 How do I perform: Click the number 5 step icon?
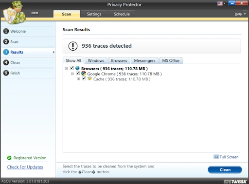point(6,73)
